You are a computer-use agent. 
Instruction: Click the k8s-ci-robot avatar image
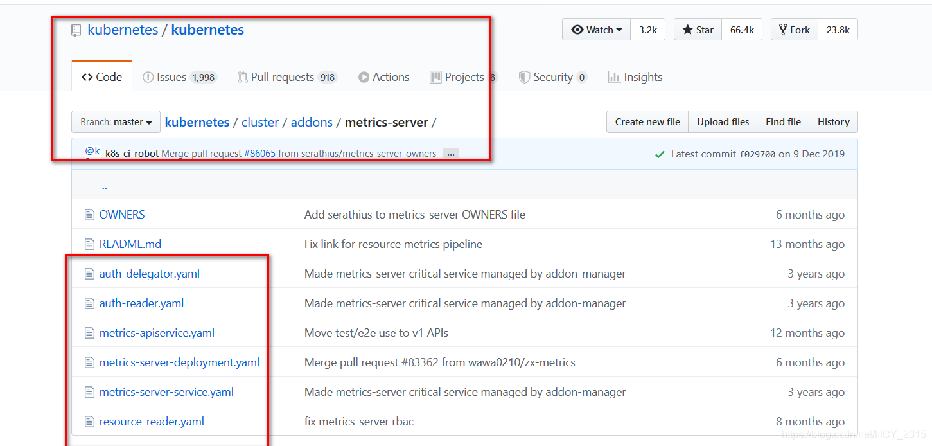pyautogui.click(x=92, y=153)
